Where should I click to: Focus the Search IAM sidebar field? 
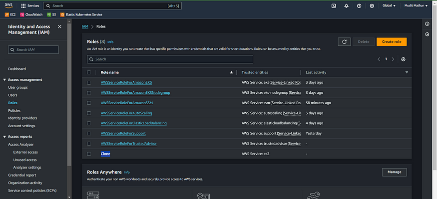click(33, 49)
